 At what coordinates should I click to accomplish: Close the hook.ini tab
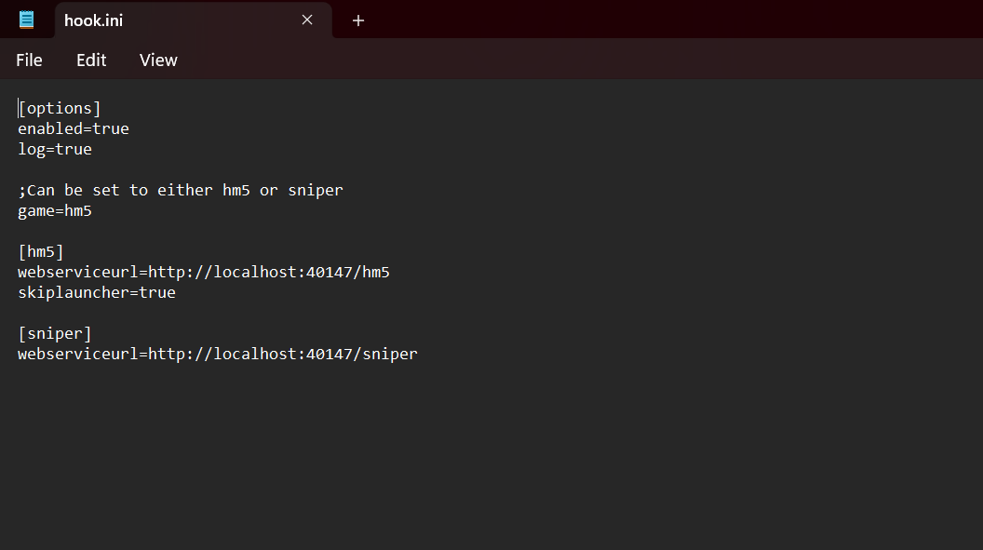click(307, 20)
